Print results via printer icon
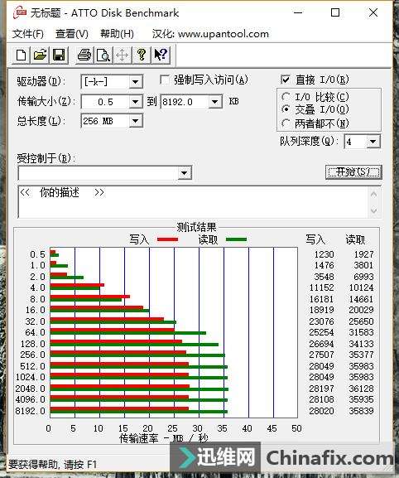Screen dimensions: 399x478 tap(84, 56)
